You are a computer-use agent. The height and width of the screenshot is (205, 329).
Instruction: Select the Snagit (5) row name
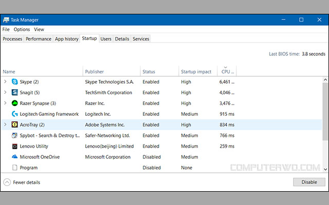pyautogui.click(x=30, y=92)
